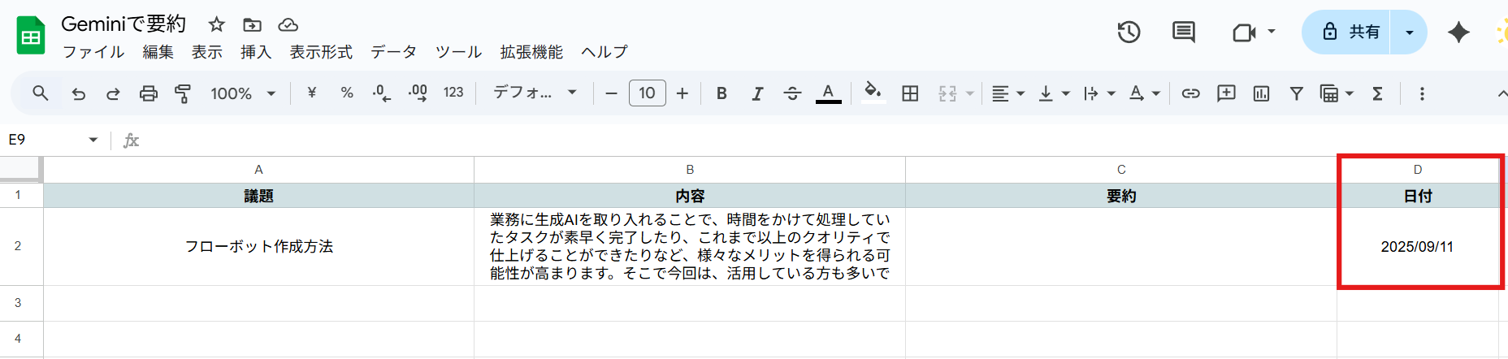1508x359 pixels.
Task: Open text rotation dropdown
Action: click(x=1144, y=93)
